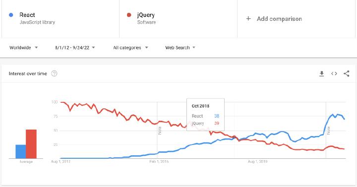357x187 pixels.
Task: Share the Interest over time chart
Action: (346, 74)
